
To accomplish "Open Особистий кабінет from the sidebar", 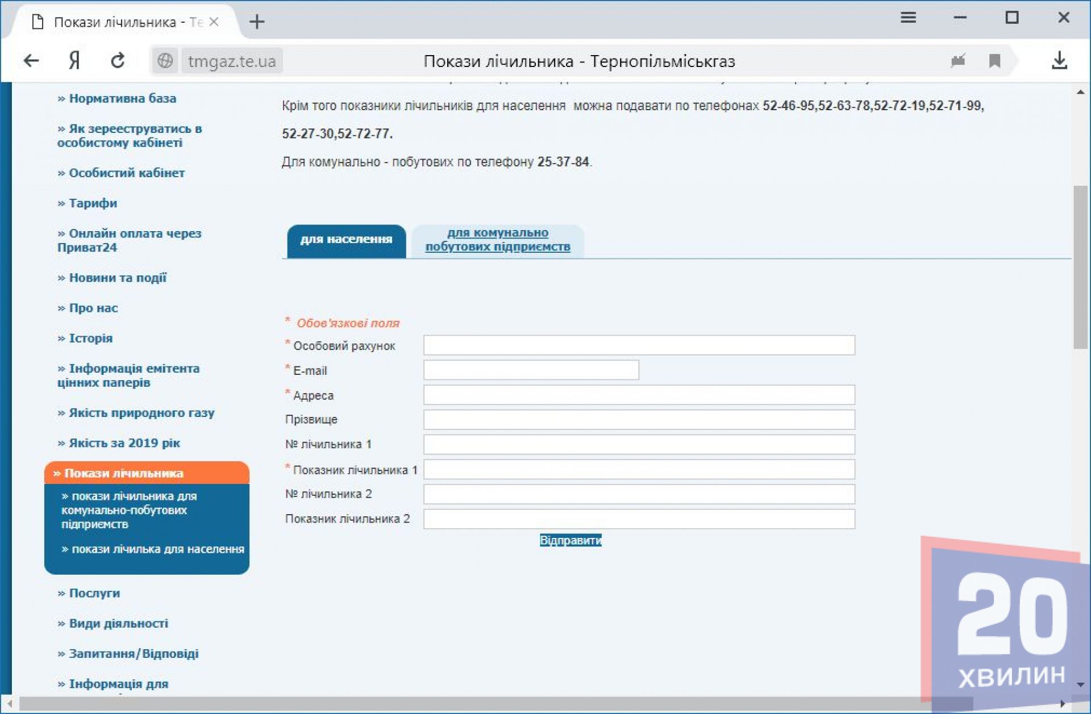I will [x=126, y=173].
